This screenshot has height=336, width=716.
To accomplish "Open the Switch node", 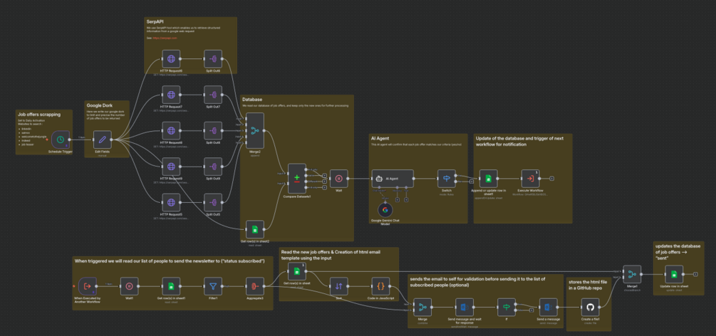I will pos(447,179).
